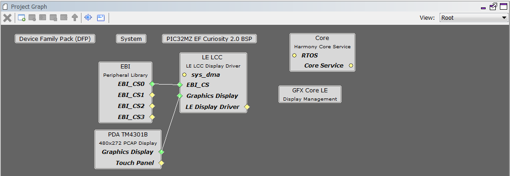This screenshot has width=510, height=176.
Task: Click the EBI_CS1 label text
Action: coord(131,95)
